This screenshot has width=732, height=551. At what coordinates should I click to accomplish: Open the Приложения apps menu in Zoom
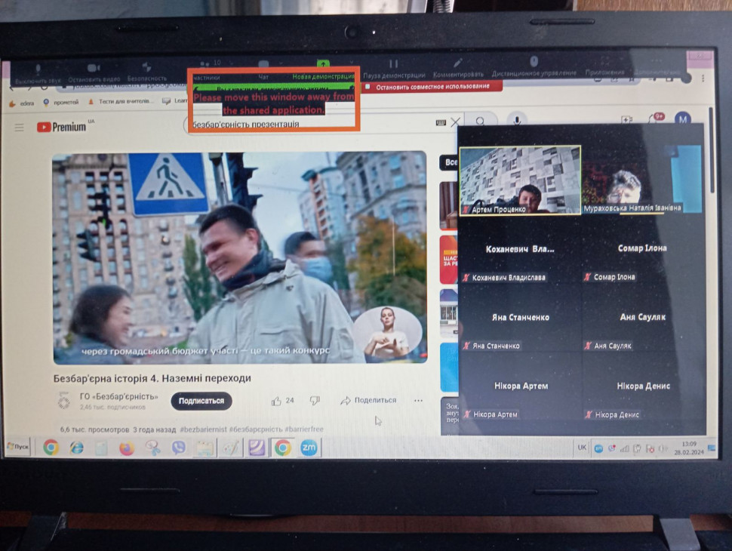point(604,66)
